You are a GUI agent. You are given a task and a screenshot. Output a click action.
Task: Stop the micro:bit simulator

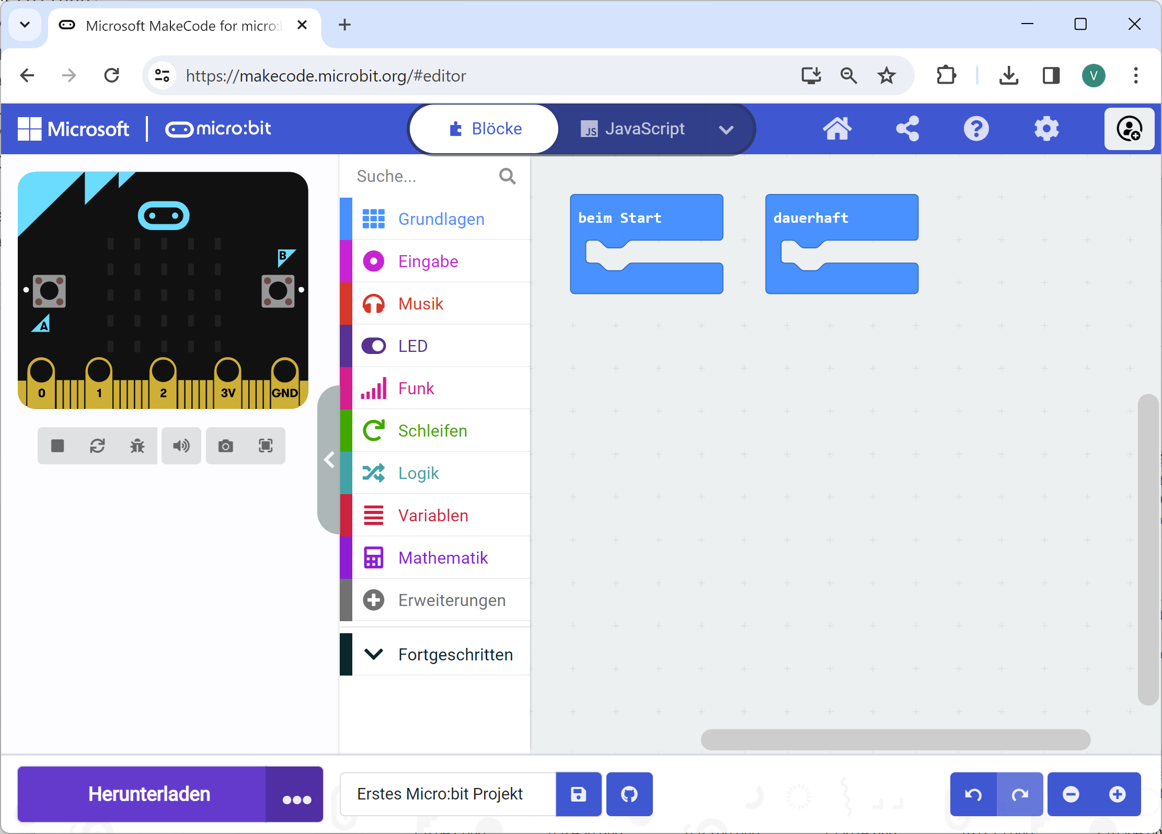(x=57, y=446)
